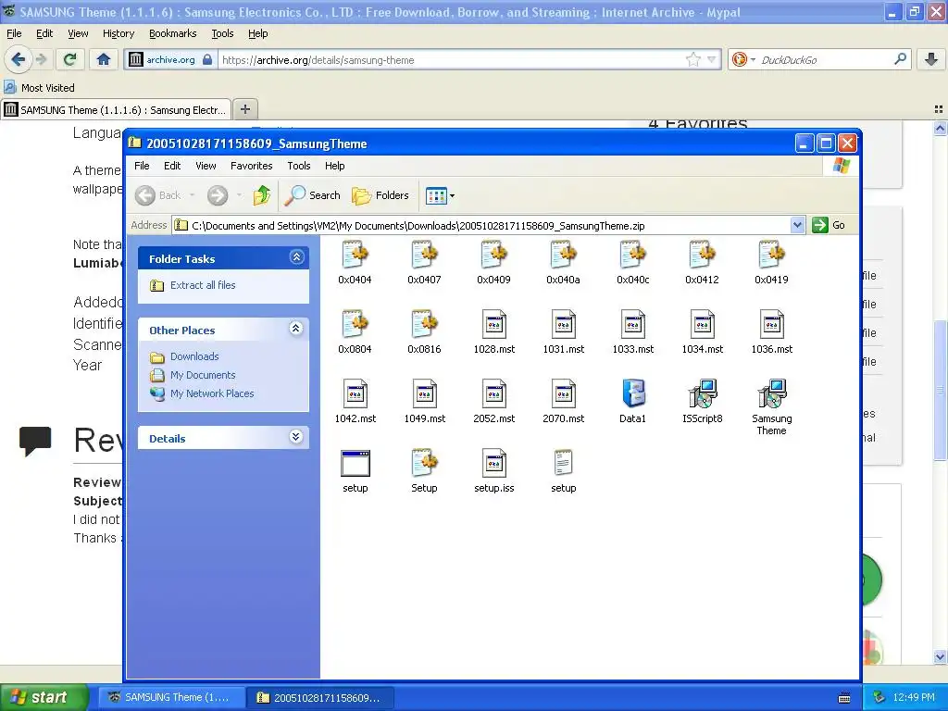Collapse the Folder Tasks panel
This screenshot has width=948, height=711.
(x=296, y=257)
